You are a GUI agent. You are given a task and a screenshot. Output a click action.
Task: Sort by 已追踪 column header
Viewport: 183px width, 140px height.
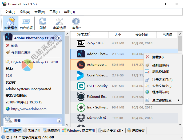pyautogui.click(x=167, y=34)
